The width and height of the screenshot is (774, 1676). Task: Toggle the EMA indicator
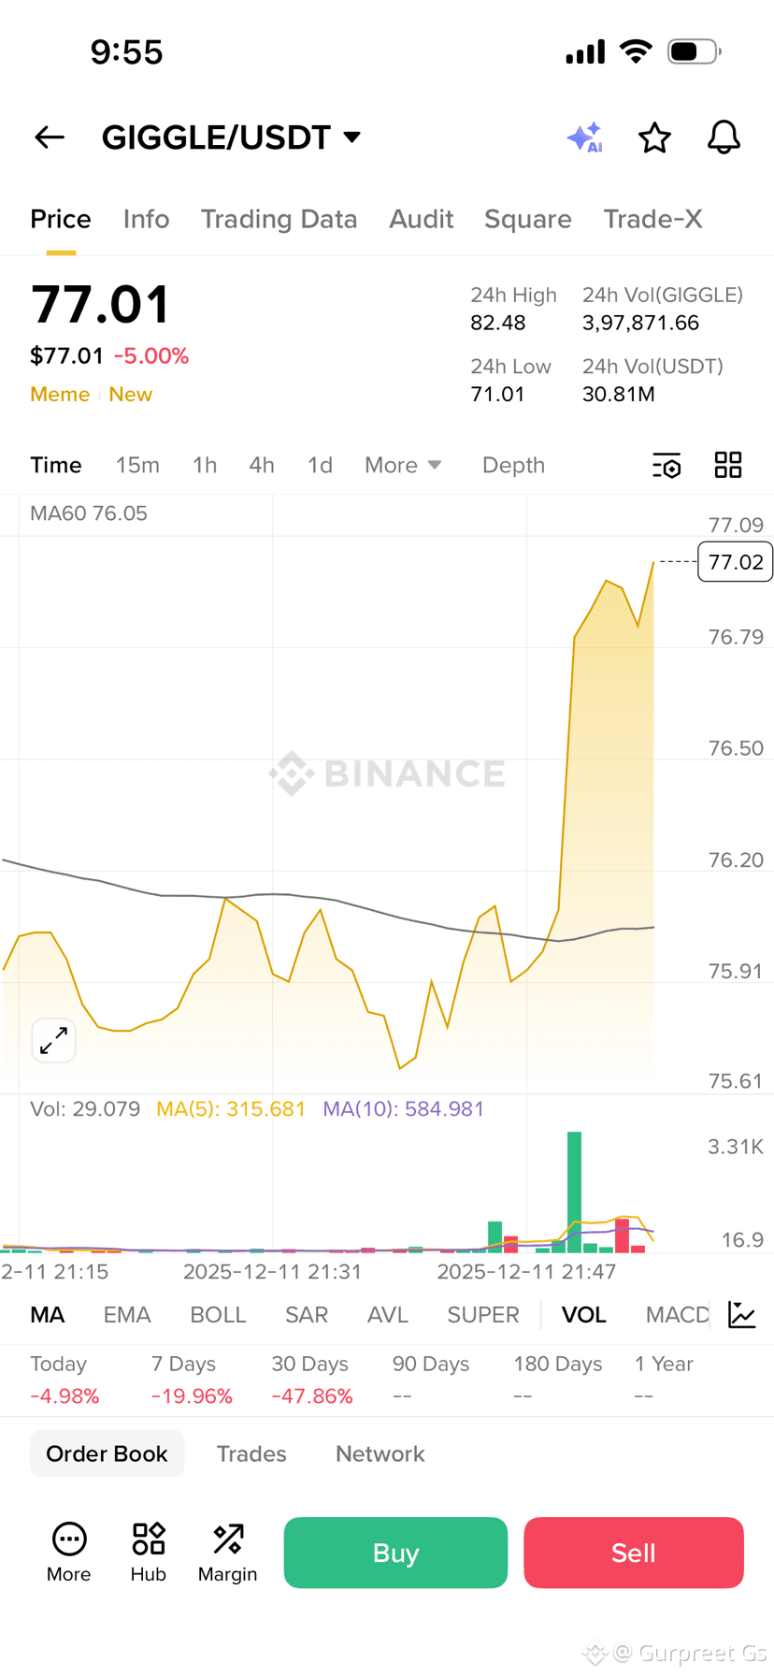[x=127, y=1314]
